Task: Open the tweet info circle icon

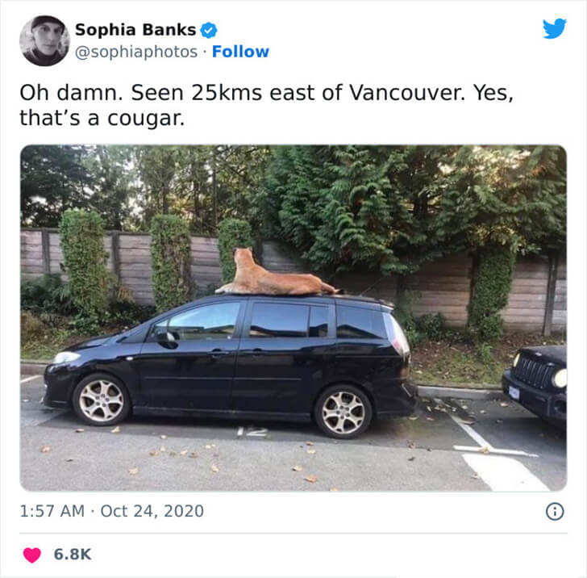Action: [555, 511]
